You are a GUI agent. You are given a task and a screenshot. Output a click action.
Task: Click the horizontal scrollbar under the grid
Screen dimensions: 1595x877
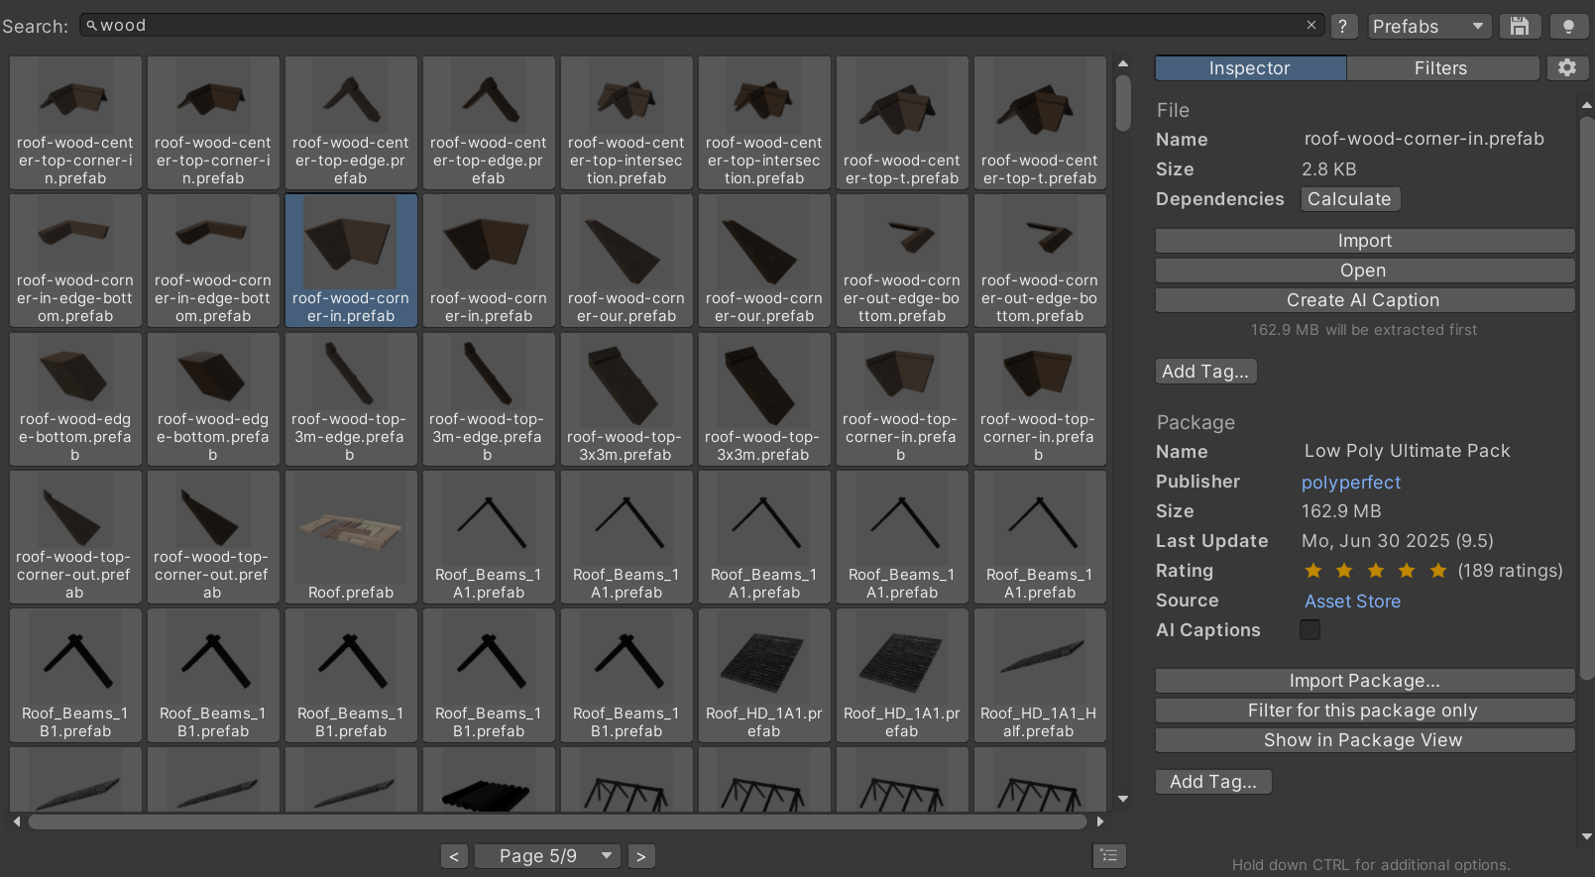(x=557, y=822)
